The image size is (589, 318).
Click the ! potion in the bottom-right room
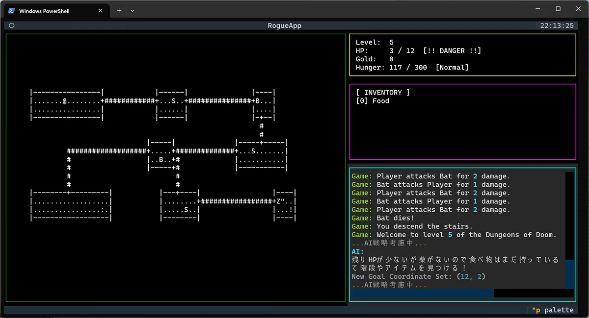(291, 209)
